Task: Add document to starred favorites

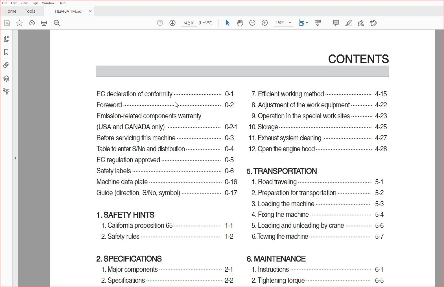Action: [19, 23]
